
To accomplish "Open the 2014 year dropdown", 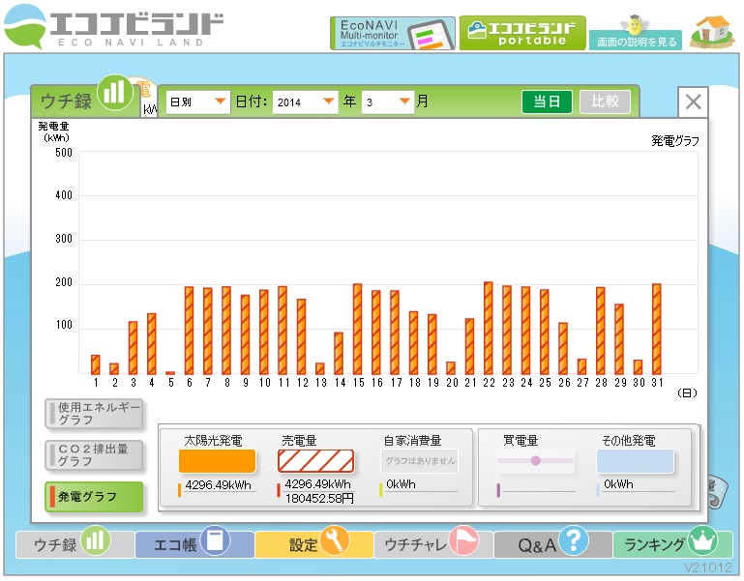I will pos(305,102).
